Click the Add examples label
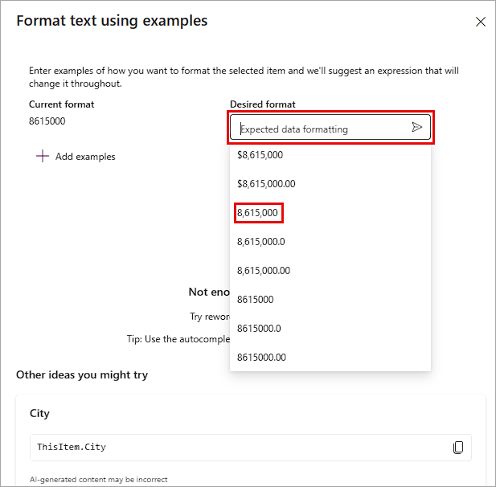The width and height of the screenshot is (496, 487). pos(85,157)
